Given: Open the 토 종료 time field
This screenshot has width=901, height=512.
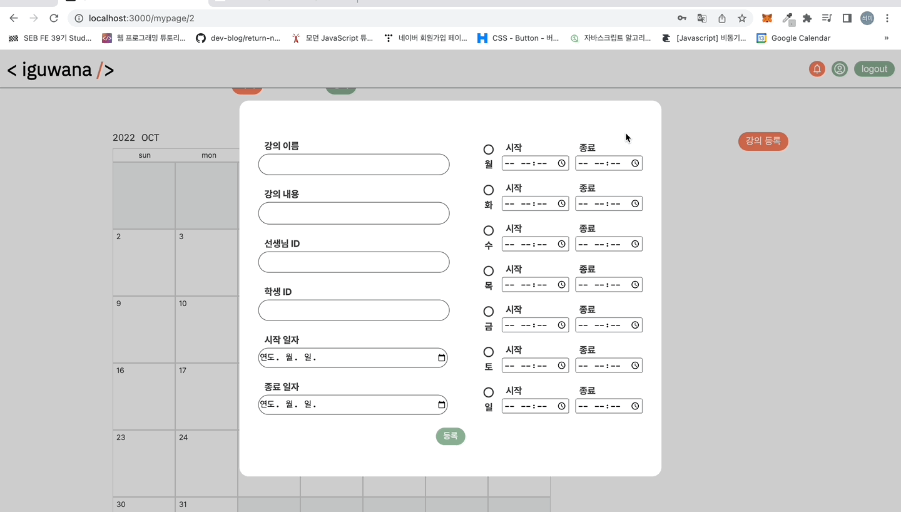Looking at the screenshot, I should 609,366.
